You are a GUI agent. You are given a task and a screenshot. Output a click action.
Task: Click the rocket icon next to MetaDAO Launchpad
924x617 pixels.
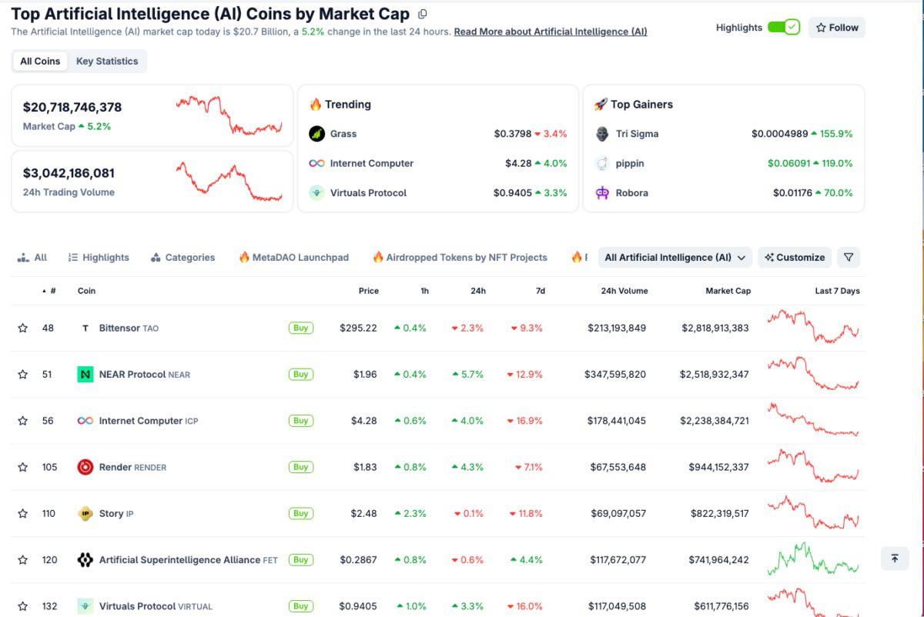pos(245,258)
